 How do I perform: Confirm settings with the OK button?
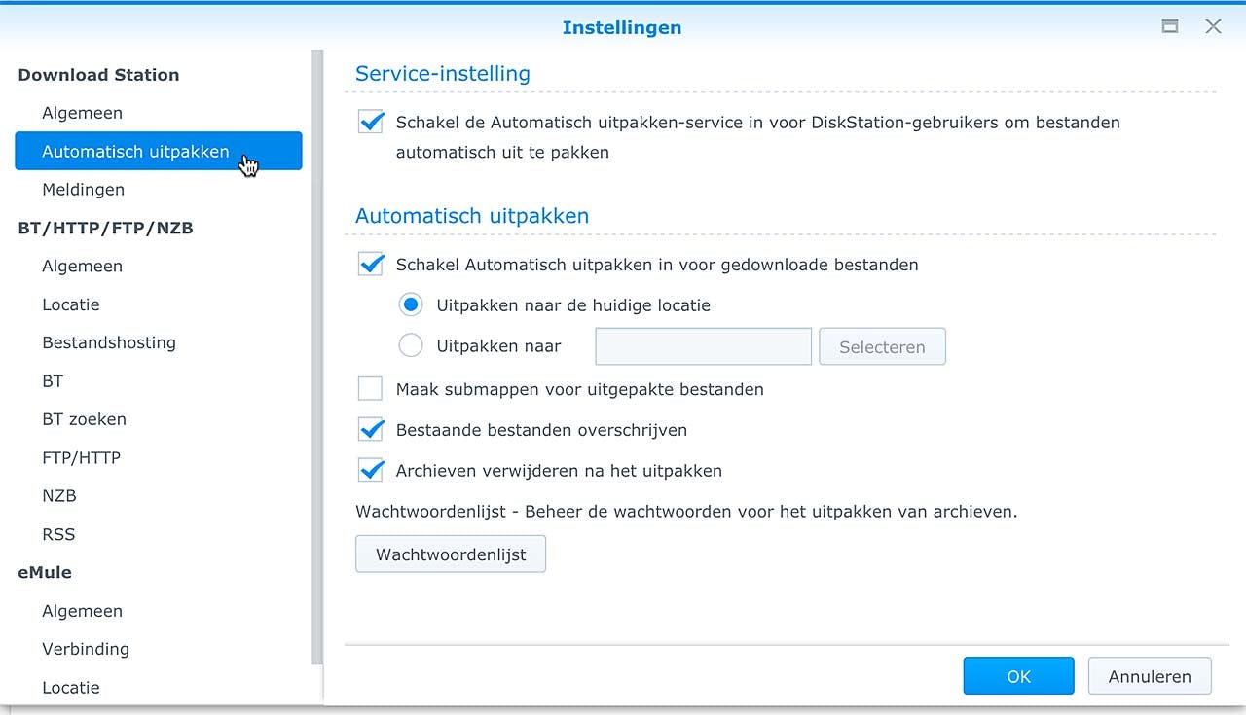[1018, 675]
